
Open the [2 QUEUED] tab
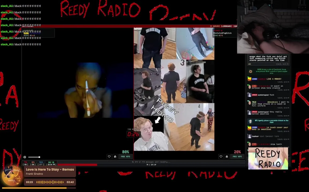tap(215, 26)
